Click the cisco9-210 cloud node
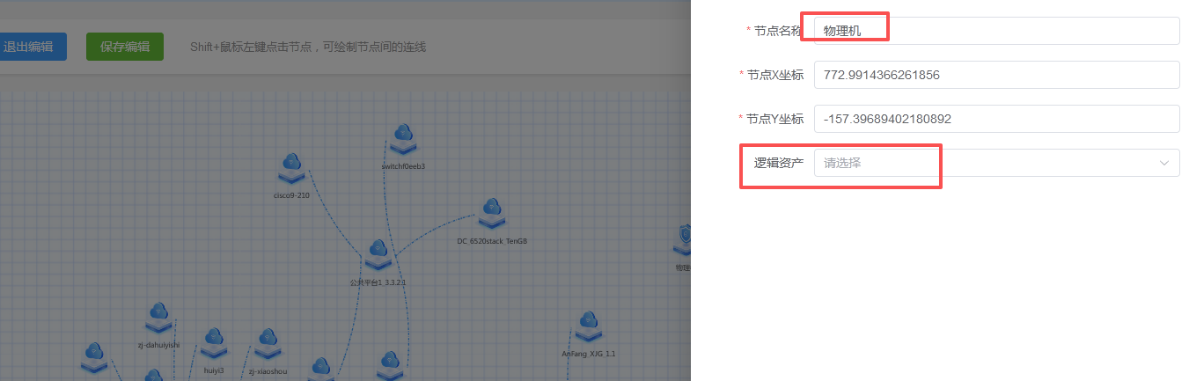This screenshot has height=381, width=1189. coord(291,168)
